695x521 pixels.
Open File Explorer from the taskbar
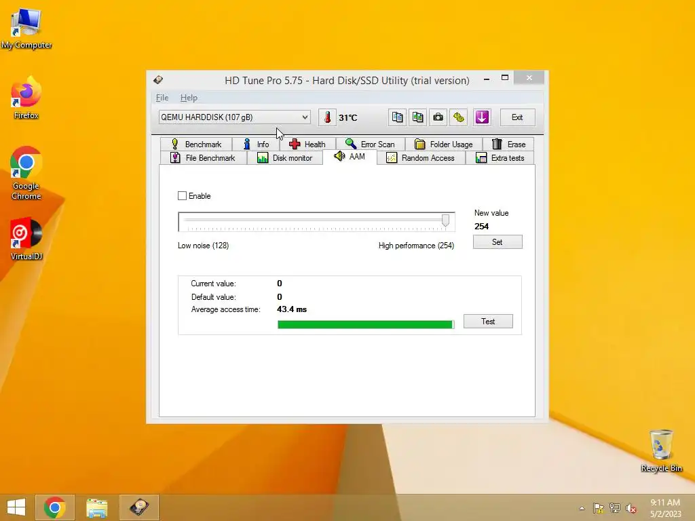pyautogui.click(x=96, y=507)
